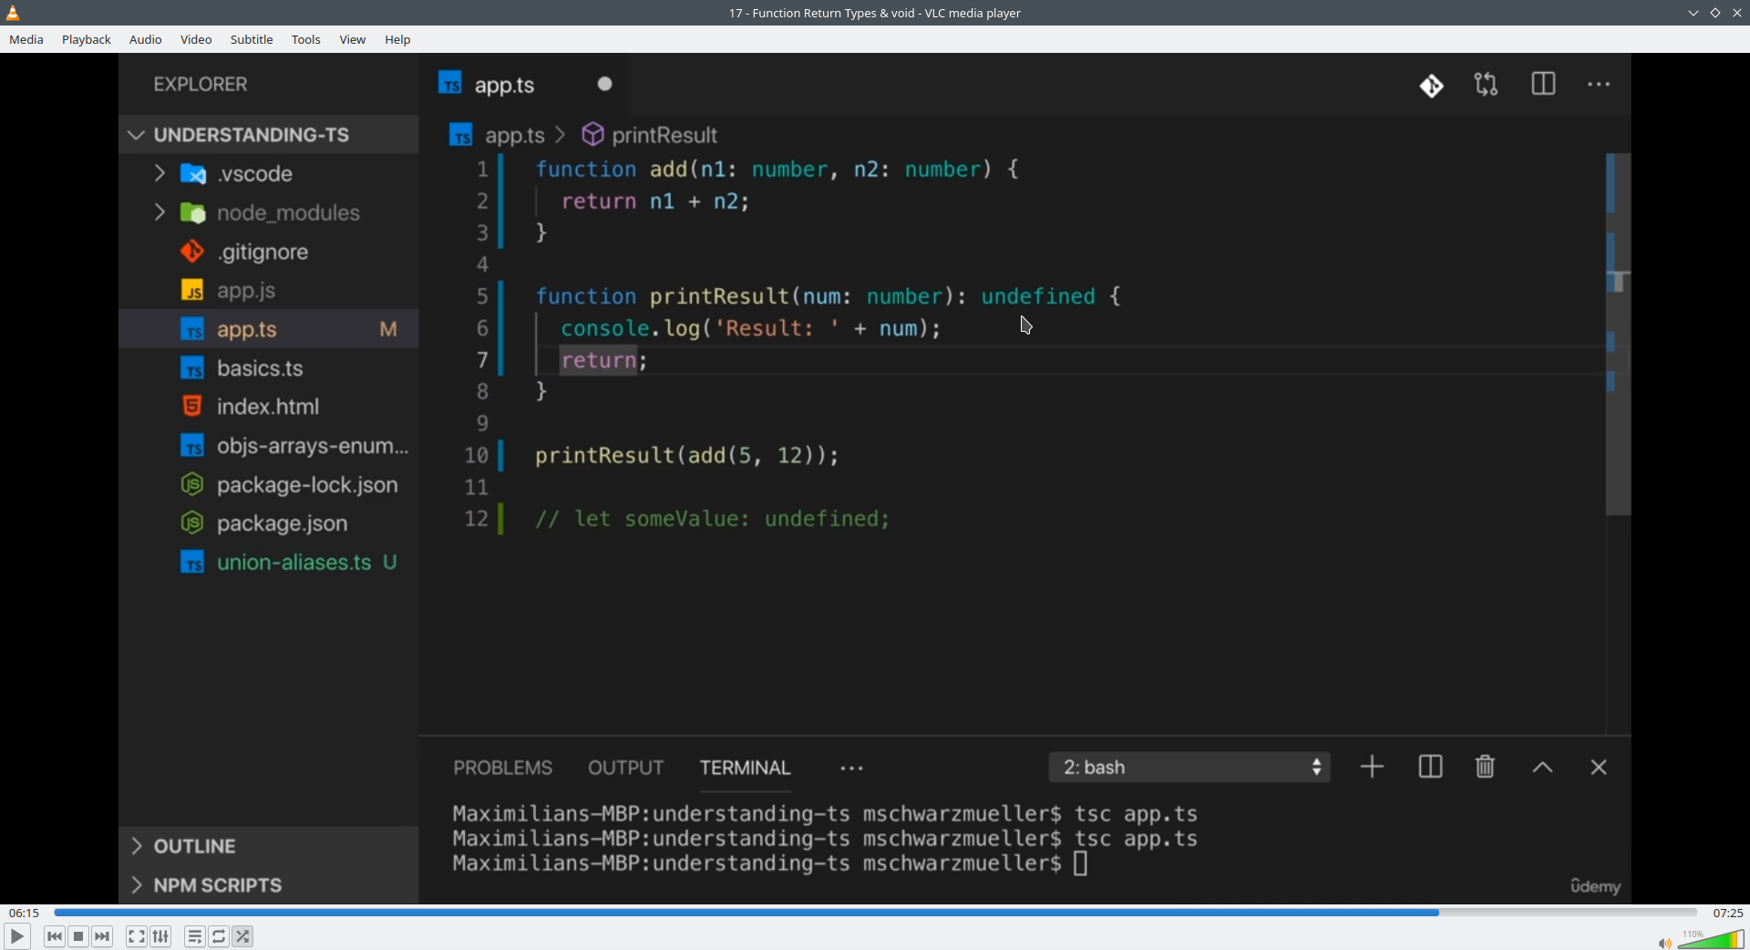1750x950 pixels.
Task: Select the app.ts editor tab
Action: pos(524,85)
